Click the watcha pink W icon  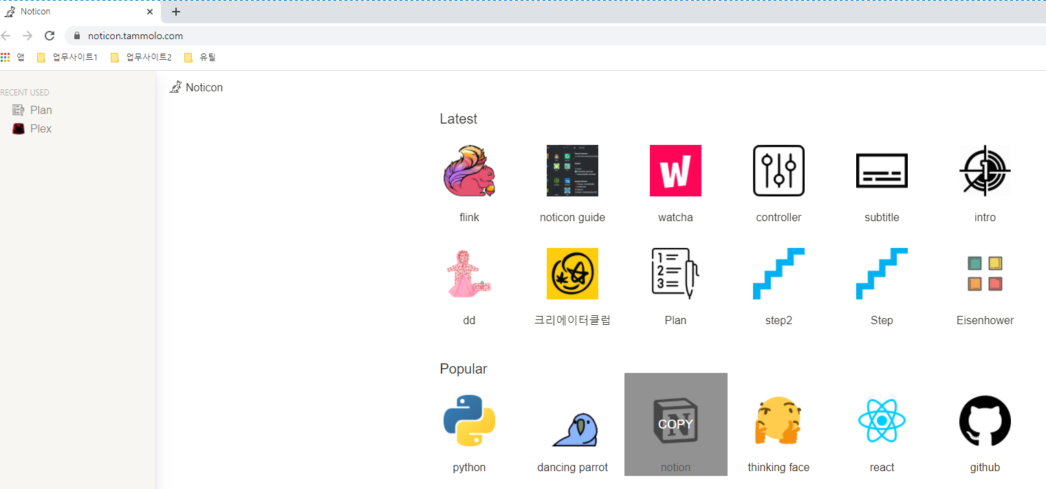675,170
